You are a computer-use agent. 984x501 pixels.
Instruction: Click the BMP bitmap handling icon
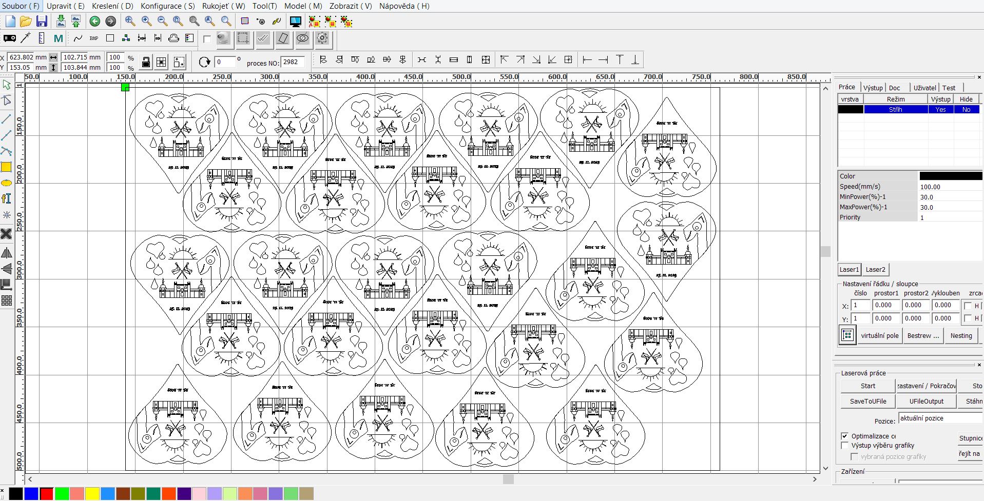pos(93,38)
